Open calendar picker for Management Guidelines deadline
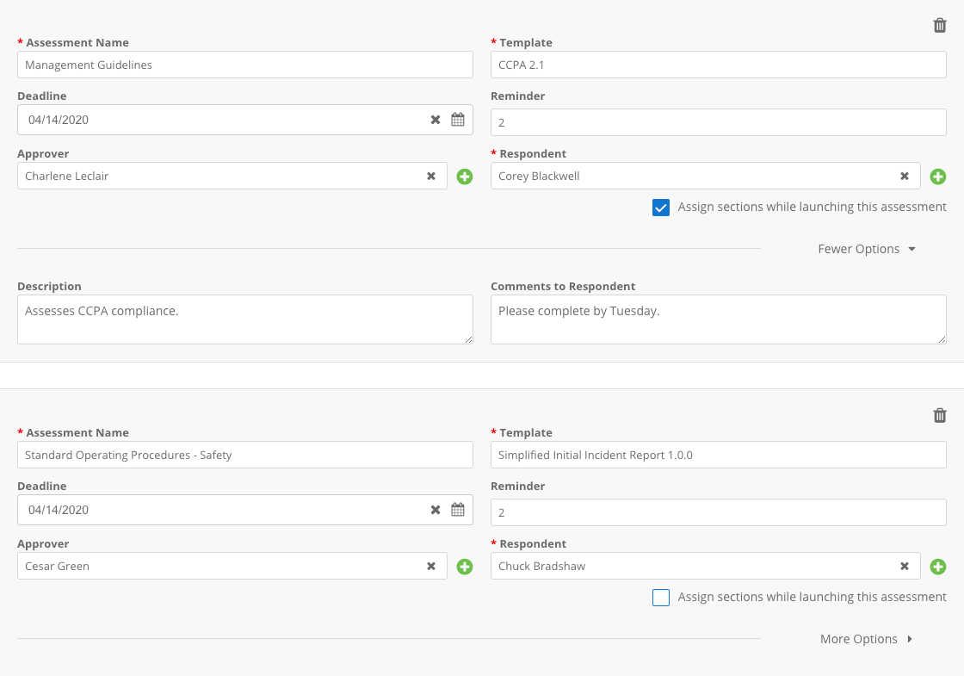964x676 pixels. [458, 120]
